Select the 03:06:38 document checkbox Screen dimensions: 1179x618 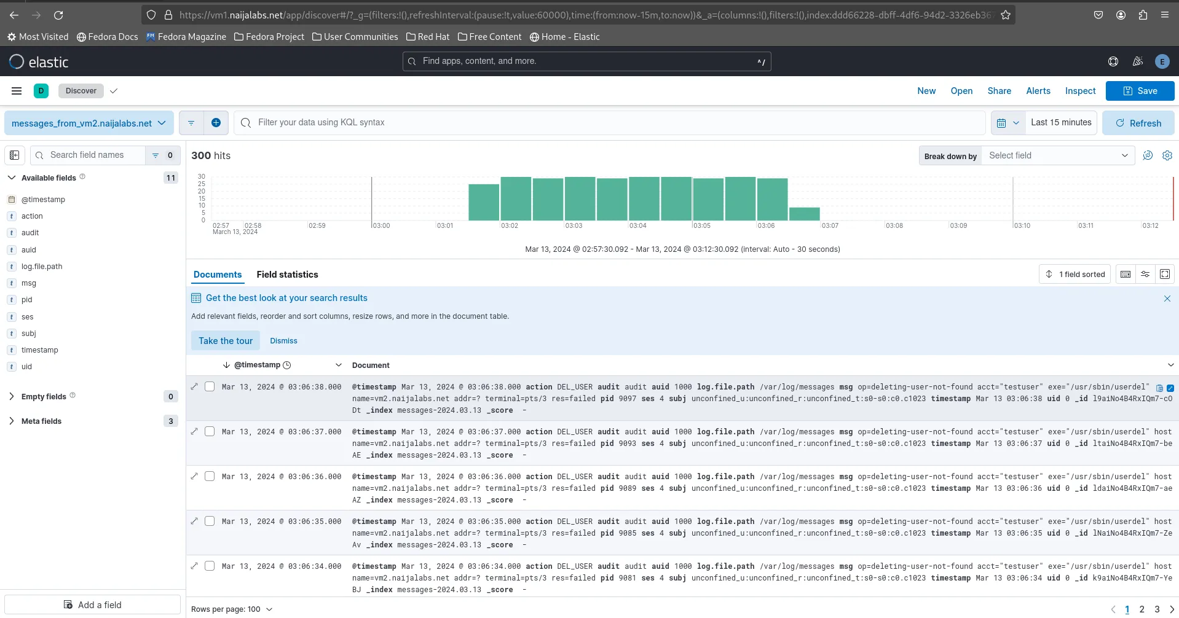tap(210, 386)
